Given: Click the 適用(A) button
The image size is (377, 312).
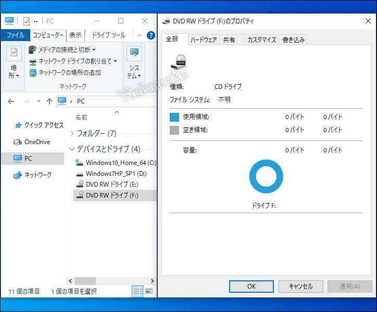Looking at the screenshot, I should coord(349,287).
